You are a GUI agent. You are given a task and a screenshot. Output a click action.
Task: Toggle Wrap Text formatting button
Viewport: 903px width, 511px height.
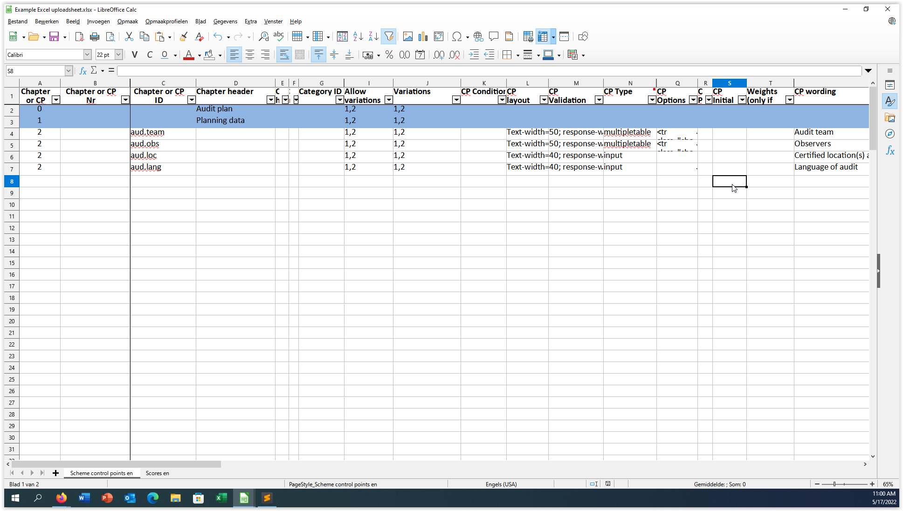[283, 55]
